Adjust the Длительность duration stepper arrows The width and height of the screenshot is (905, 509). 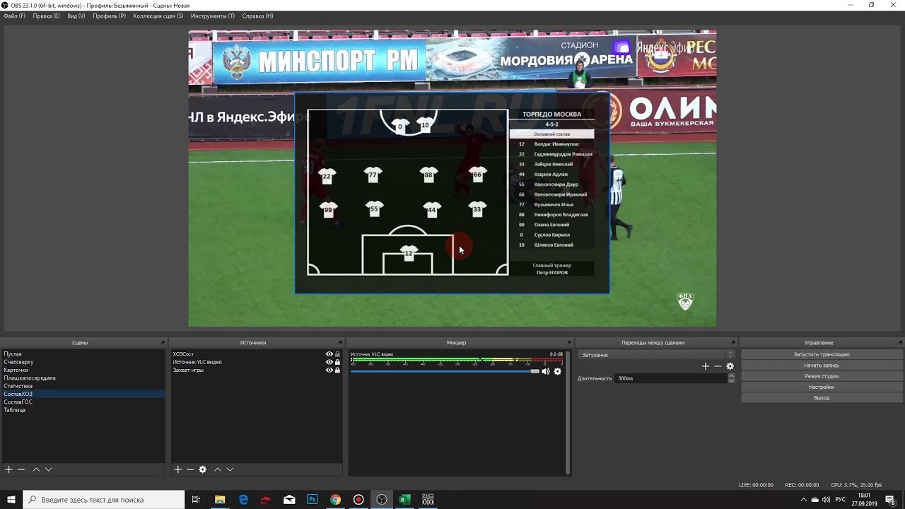tap(731, 378)
